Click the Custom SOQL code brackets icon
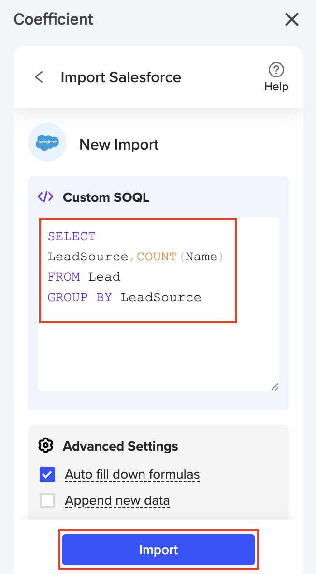316x574 pixels. coord(45,197)
